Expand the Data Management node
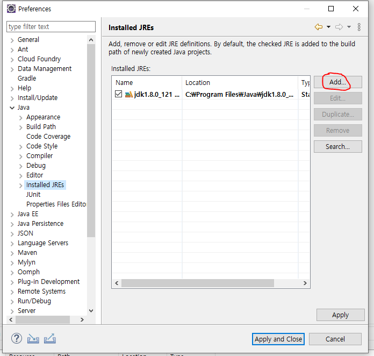Viewport: 374px width, 356px height. (12, 69)
